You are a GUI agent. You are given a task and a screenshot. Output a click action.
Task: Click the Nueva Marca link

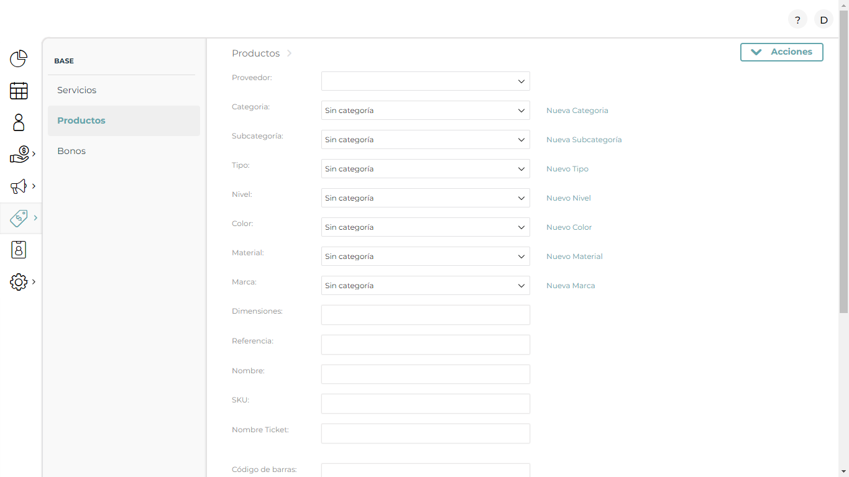tap(571, 286)
